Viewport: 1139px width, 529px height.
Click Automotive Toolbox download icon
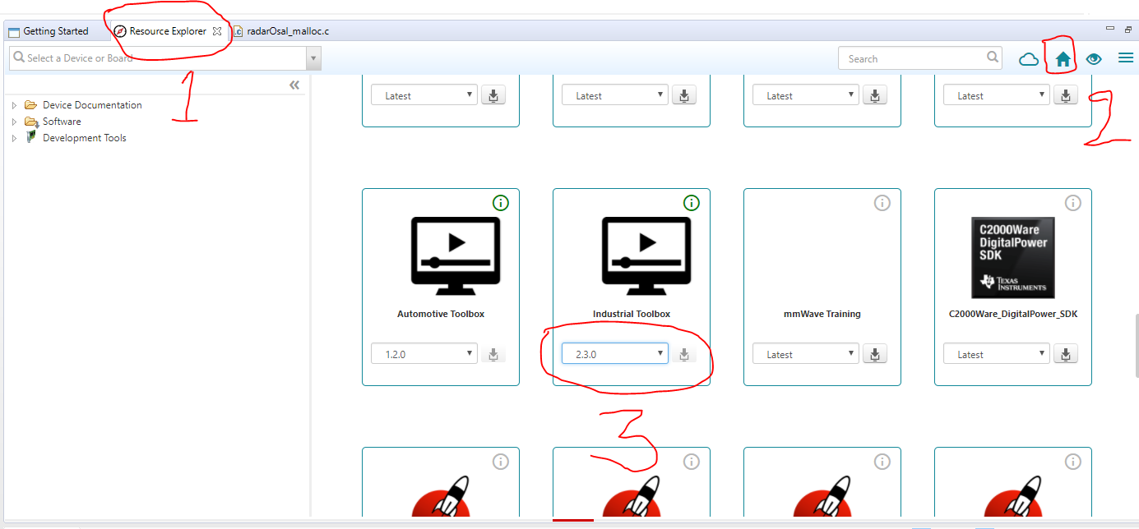(493, 354)
